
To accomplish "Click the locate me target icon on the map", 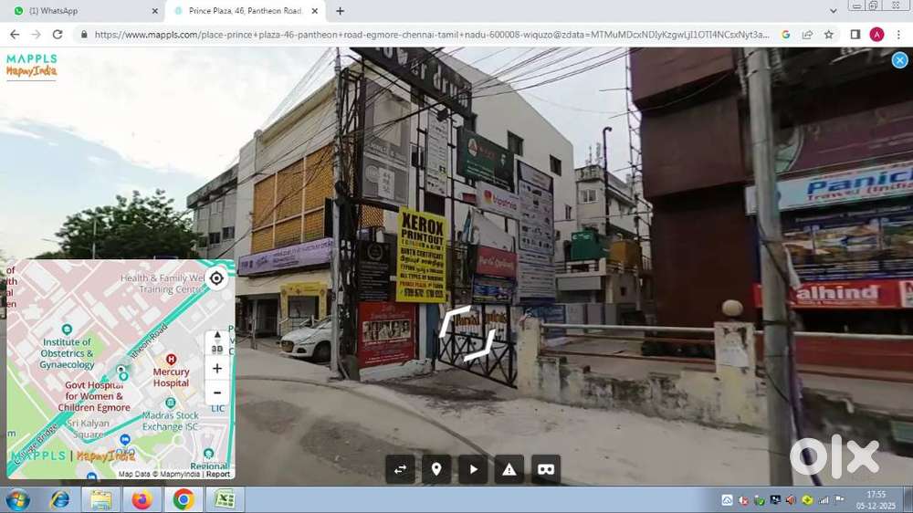I will [216, 278].
